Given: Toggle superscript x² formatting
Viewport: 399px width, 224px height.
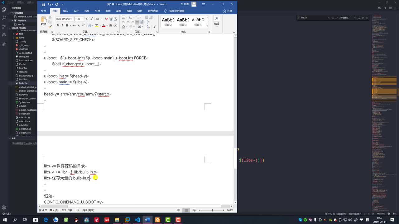Looking at the screenshot, I should (x=83, y=25).
